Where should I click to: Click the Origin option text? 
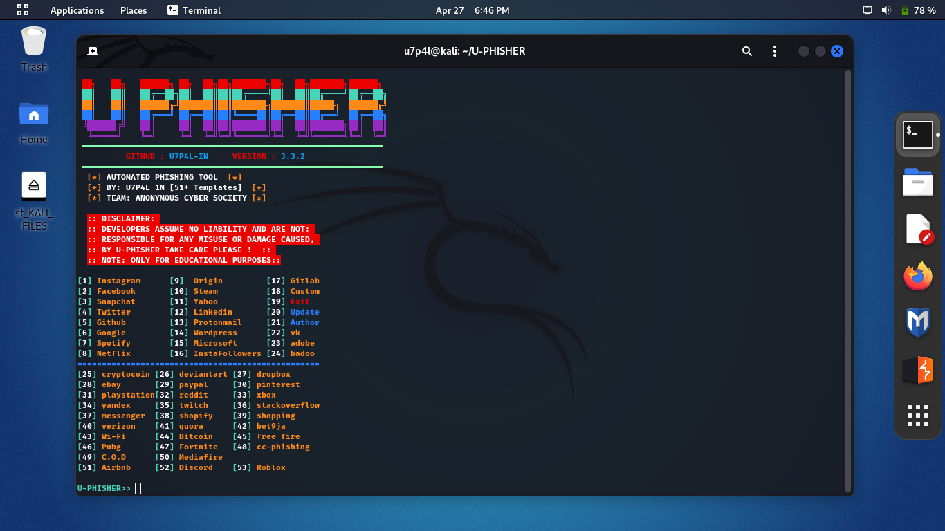tap(208, 281)
